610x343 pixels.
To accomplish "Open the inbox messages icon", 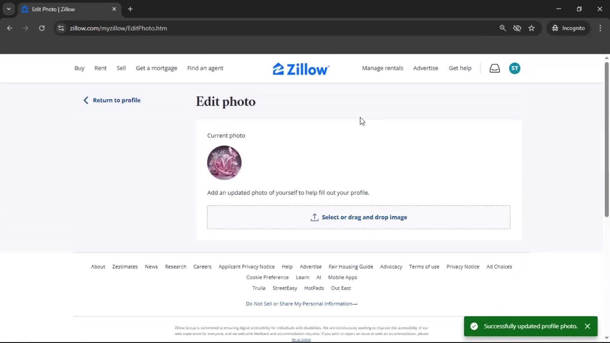I will [x=495, y=68].
